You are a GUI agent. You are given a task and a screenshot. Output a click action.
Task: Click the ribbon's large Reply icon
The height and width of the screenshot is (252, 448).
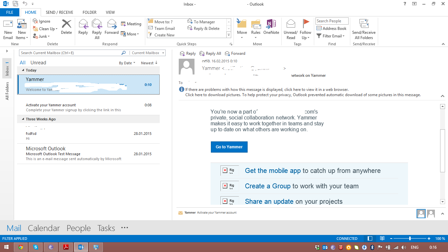pos(83,27)
